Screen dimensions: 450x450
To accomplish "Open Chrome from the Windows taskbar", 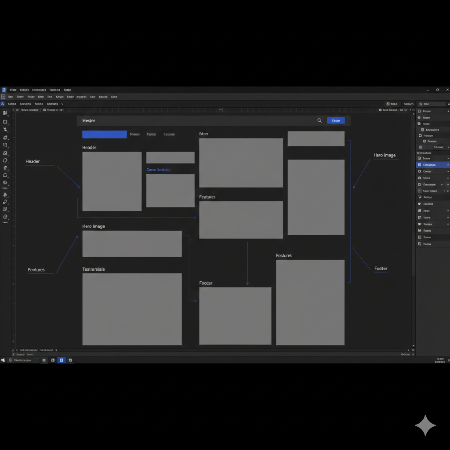I will click(70, 360).
